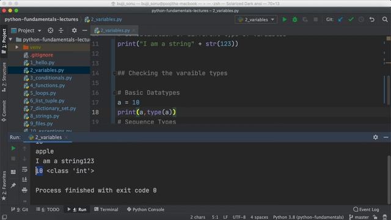391x220 pixels.
Task: Select the .gitignore file
Action: [x=42, y=55]
